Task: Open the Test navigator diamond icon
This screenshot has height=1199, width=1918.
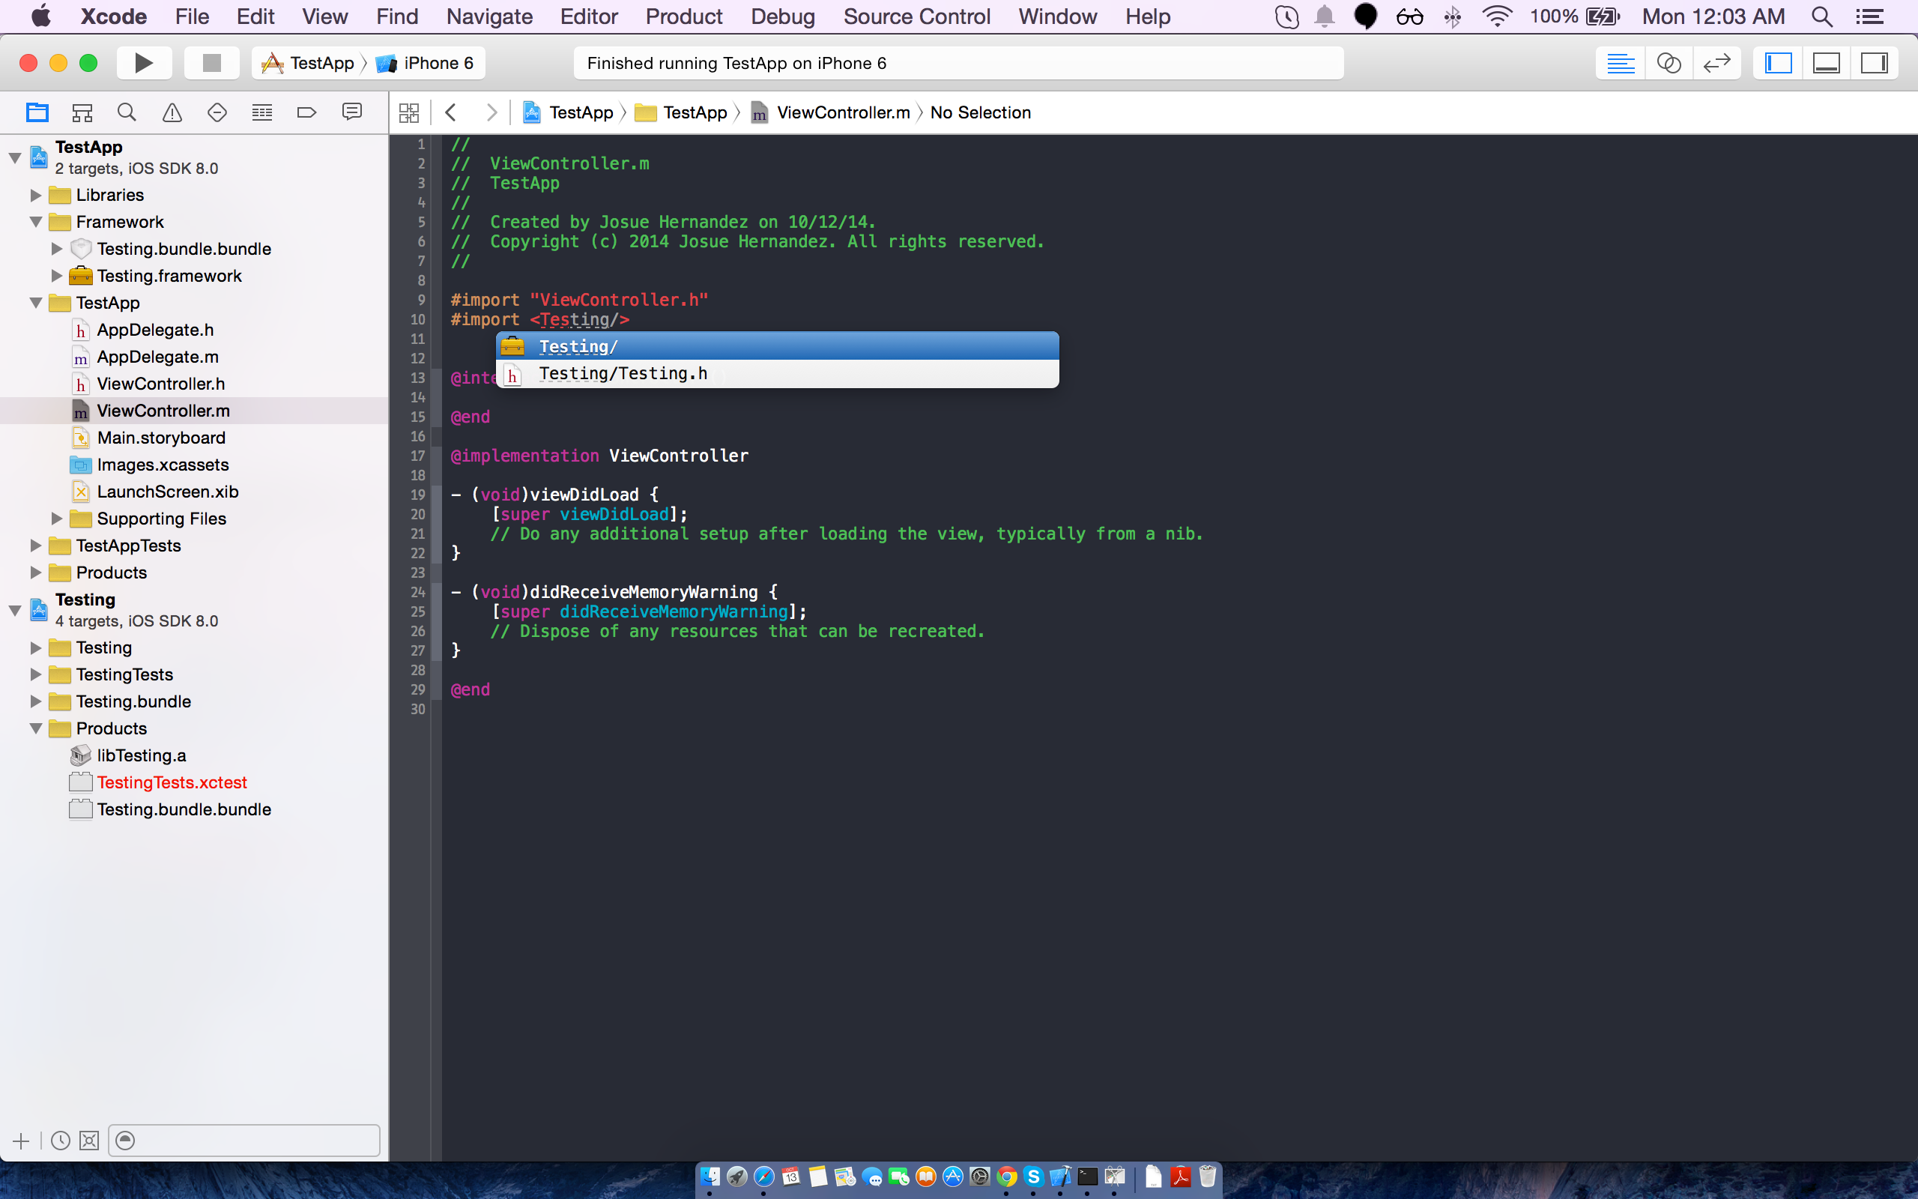Action: pos(217,112)
